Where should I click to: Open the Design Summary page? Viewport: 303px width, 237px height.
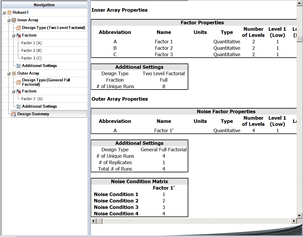(x=33, y=114)
